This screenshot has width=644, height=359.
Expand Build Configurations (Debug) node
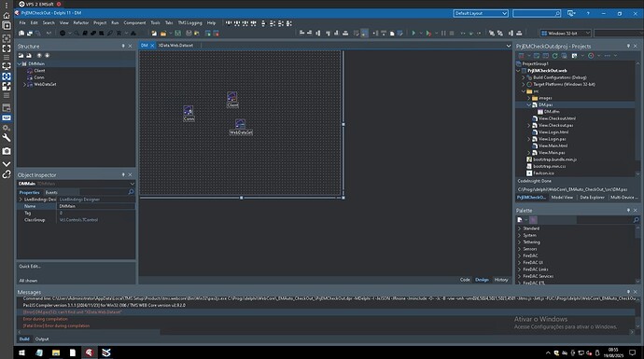[524, 77]
